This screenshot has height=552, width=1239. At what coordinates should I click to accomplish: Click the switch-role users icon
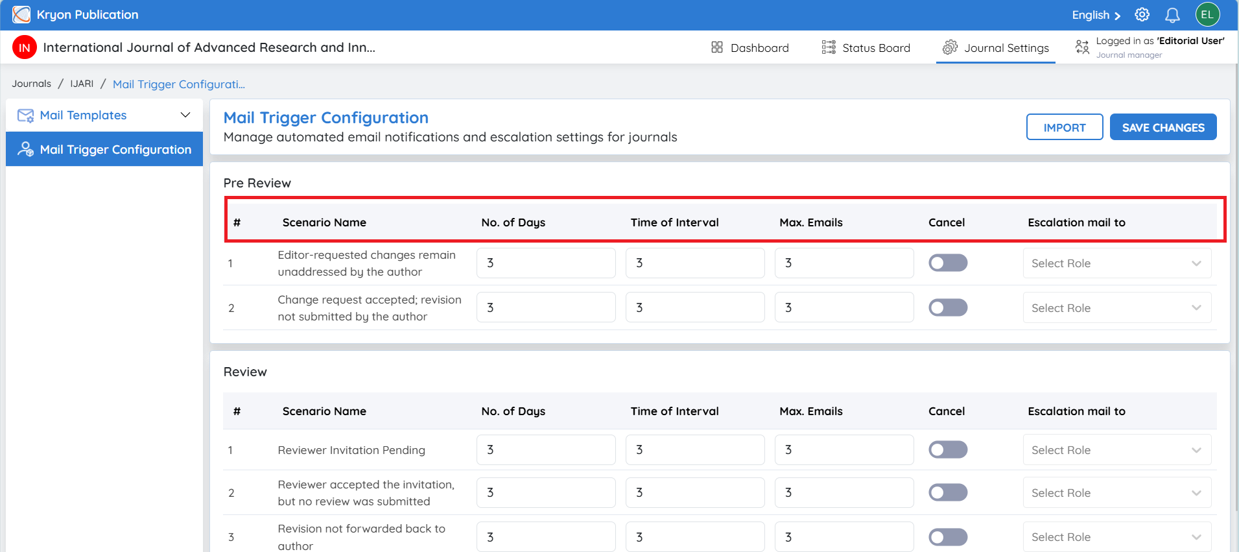(x=1082, y=47)
